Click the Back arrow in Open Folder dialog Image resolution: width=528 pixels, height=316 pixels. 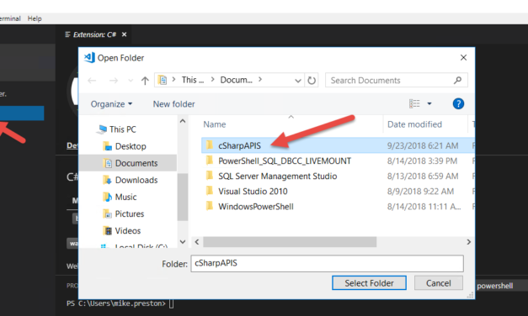pos(92,81)
